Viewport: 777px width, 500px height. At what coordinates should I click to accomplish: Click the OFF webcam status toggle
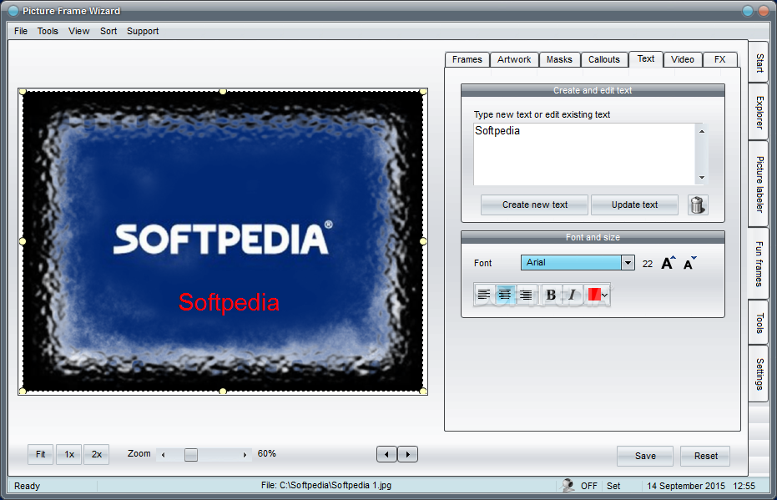click(x=588, y=486)
